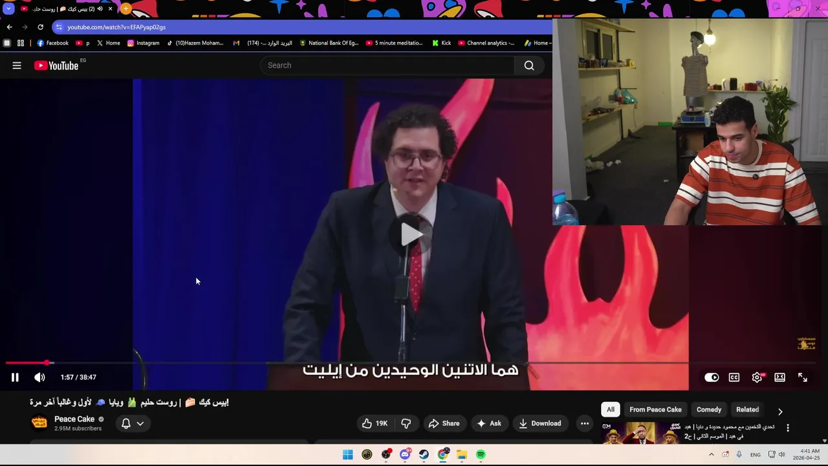The width and height of the screenshot is (828, 466).
Task: Open more actions three-dot menu
Action: click(x=585, y=423)
